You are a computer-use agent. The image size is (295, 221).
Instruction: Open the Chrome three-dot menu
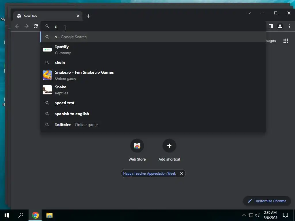point(289,26)
